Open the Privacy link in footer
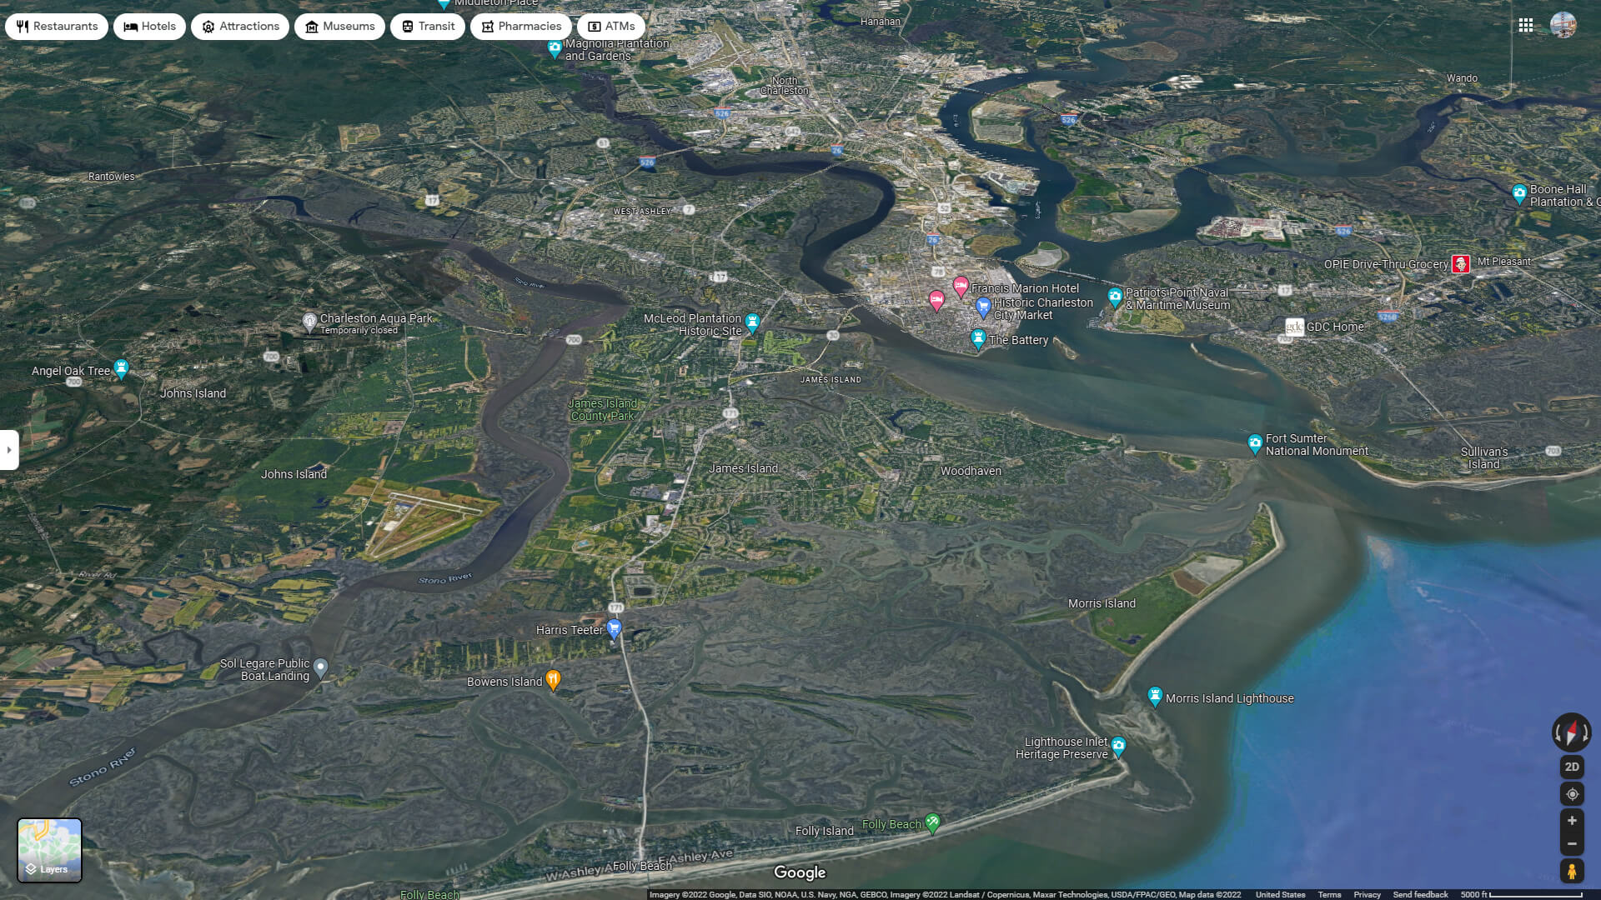1601x900 pixels. pos(1367,894)
